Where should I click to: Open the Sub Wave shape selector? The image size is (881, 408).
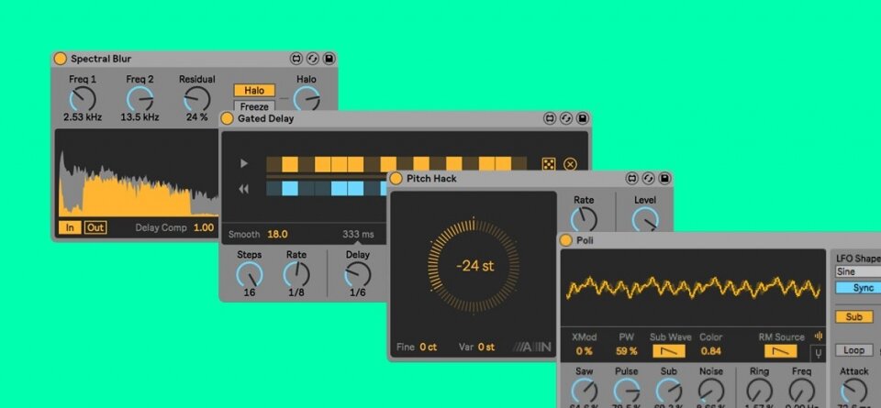[x=669, y=351]
